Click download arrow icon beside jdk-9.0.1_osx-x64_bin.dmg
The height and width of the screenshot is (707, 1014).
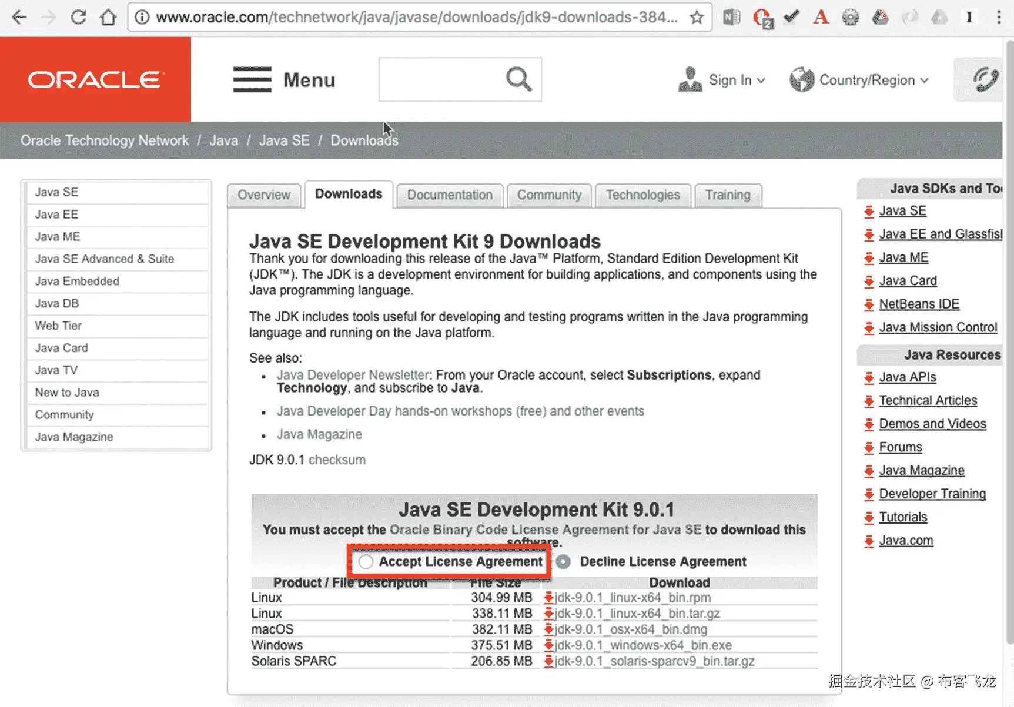click(x=548, y=629)
